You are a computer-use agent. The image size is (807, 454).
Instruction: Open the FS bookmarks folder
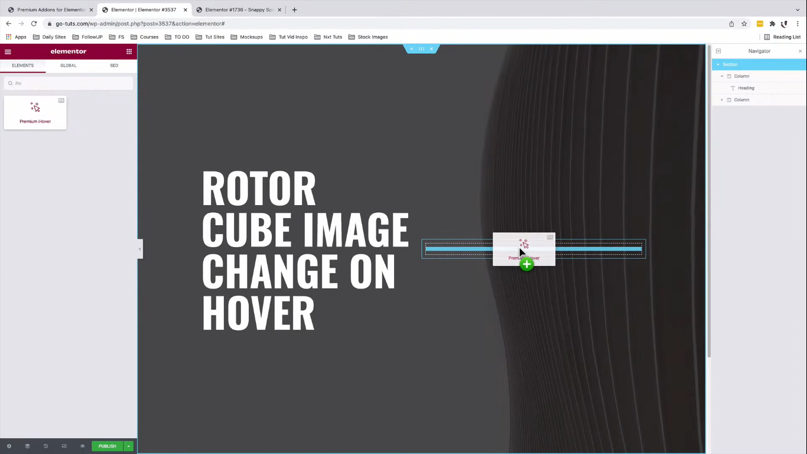point(116,37)
